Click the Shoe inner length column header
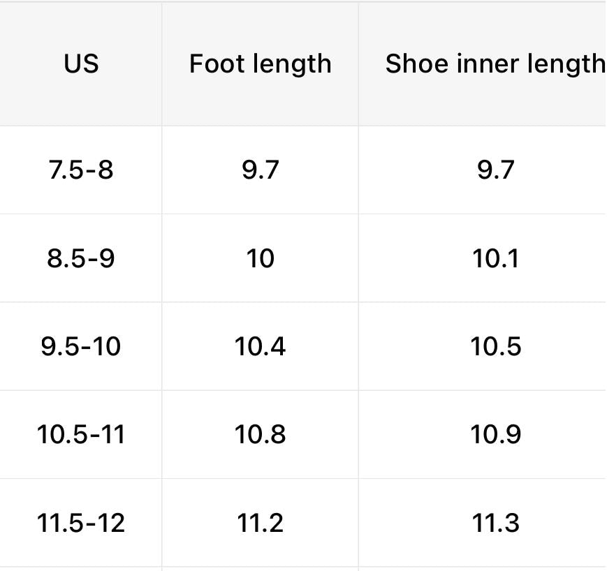 (483, 64)
